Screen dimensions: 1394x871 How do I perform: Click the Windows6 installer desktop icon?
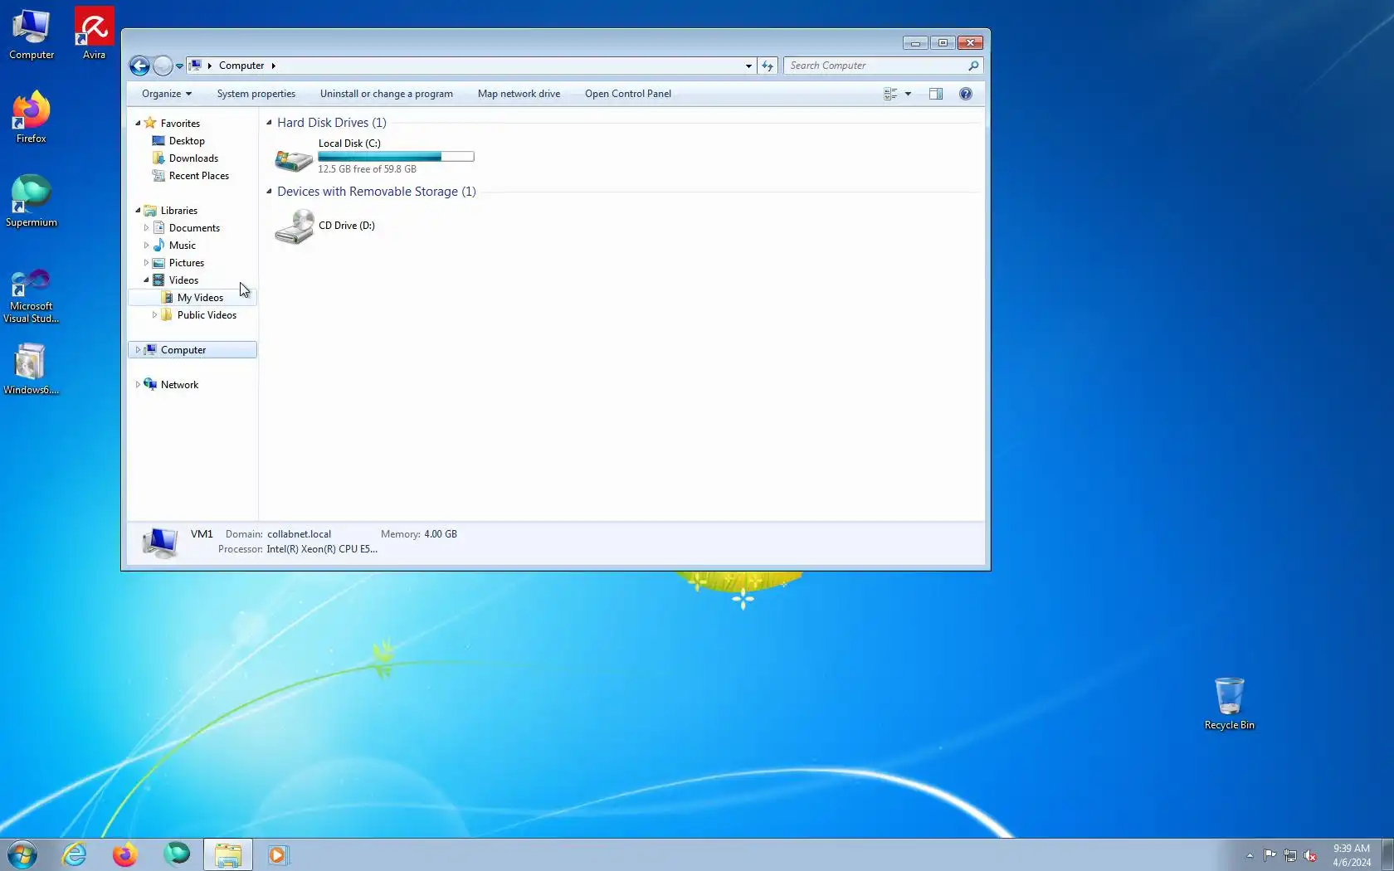tap(31, 369)
